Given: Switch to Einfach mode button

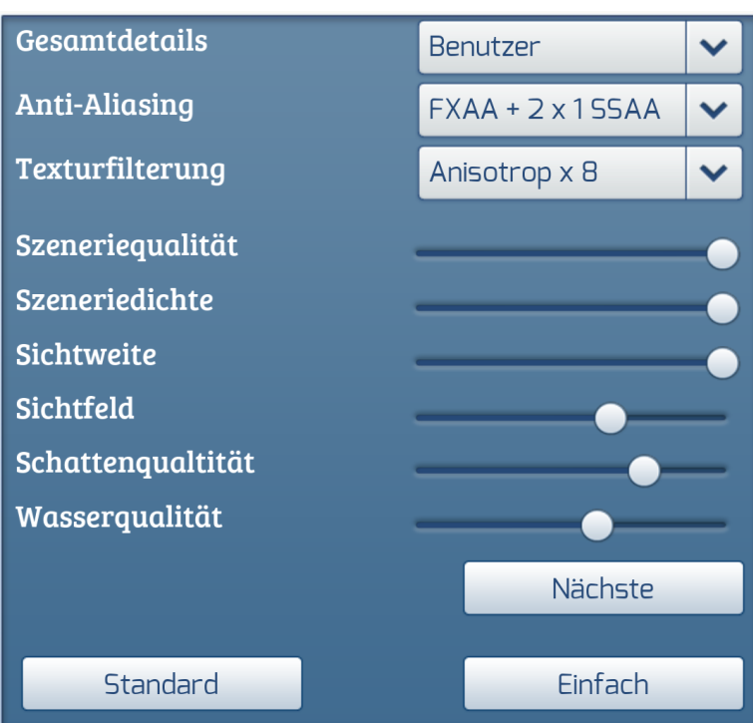Looking at the screenshot, I should [x=603, y=684].
